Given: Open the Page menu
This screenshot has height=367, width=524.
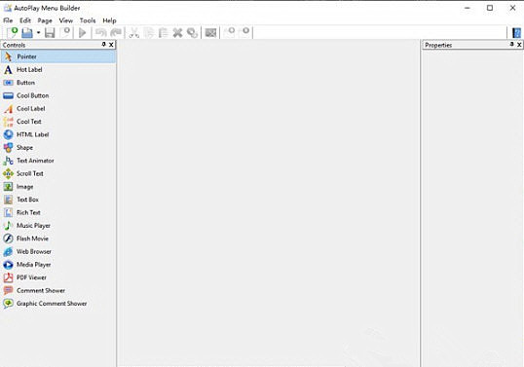Looking at the screenshot, I should 45,20.
